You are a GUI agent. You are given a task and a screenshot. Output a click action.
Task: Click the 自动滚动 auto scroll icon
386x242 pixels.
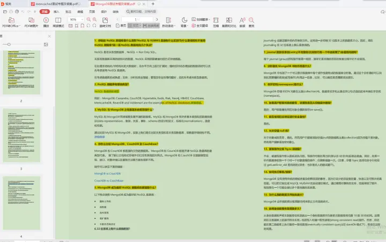coord(169,20)
